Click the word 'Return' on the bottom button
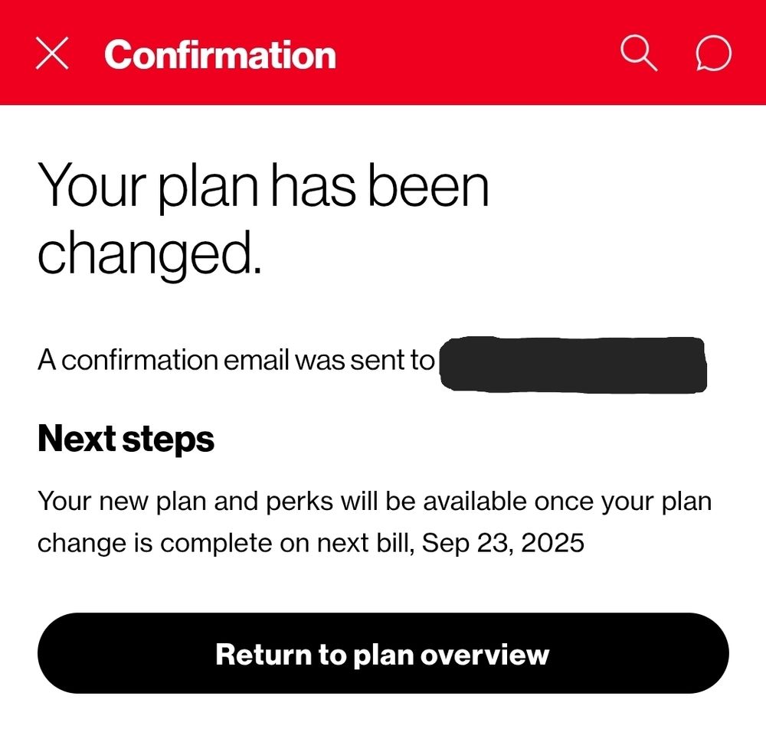The width and height of the screenshot is (766, 742). point(264,654)
